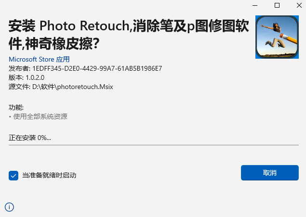Click the 正在安装 0% status text
The height and width of the screenshot is (217, 306).
[x=30, y=138]
